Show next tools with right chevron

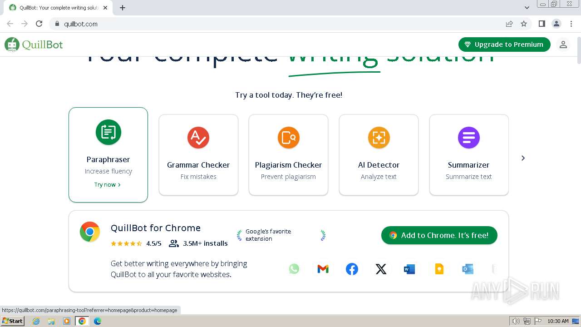pos(523,158)
